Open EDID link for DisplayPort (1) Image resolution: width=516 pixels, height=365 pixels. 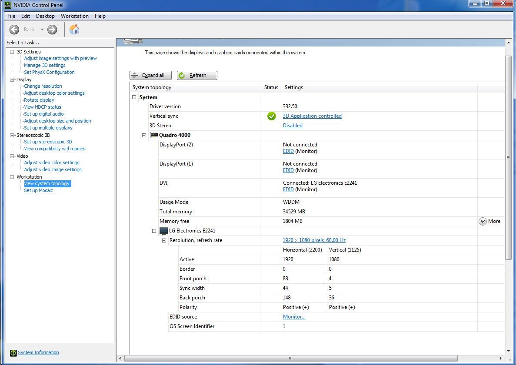click(288, 170)
